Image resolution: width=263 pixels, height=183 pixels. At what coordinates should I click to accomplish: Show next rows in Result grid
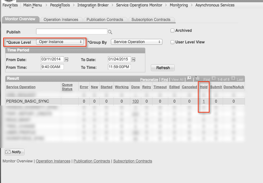coord(233,78)
